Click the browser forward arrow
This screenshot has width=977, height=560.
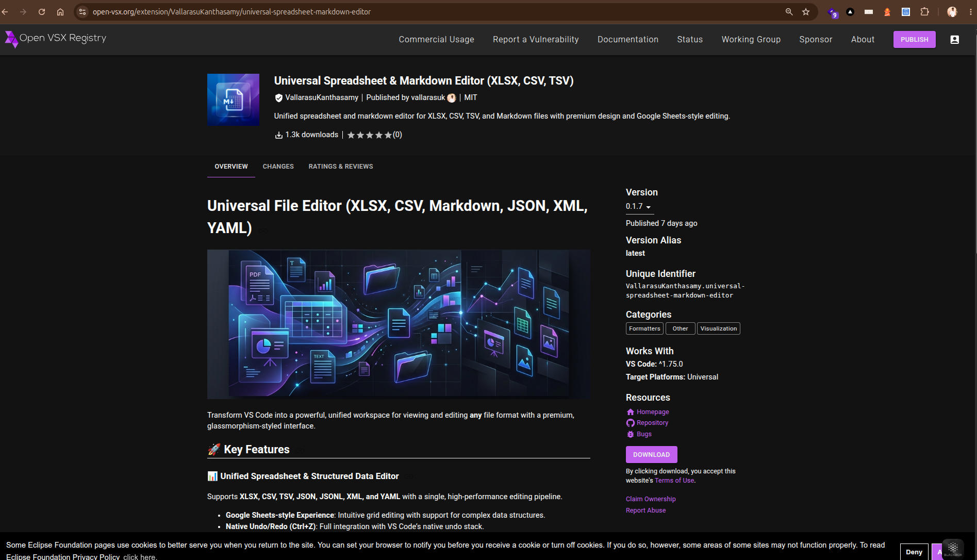click(23, 12)
